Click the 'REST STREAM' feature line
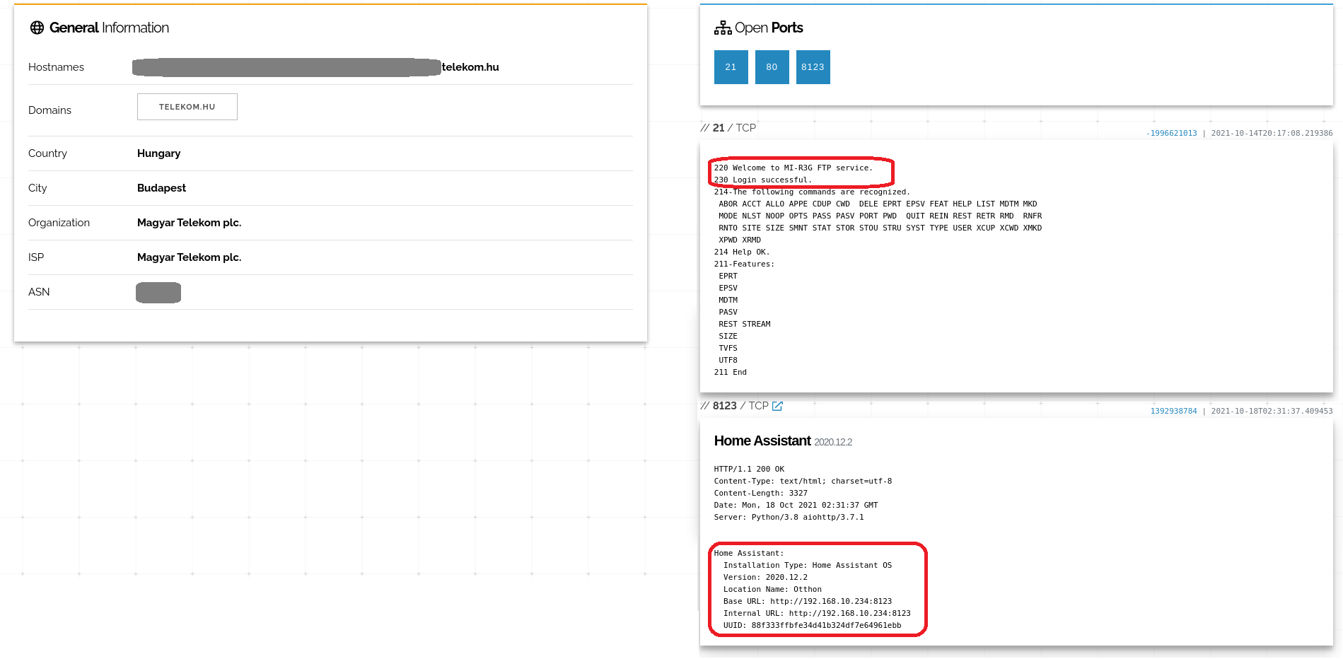Viewport: 1343px width, 659px height. (745, 325)
